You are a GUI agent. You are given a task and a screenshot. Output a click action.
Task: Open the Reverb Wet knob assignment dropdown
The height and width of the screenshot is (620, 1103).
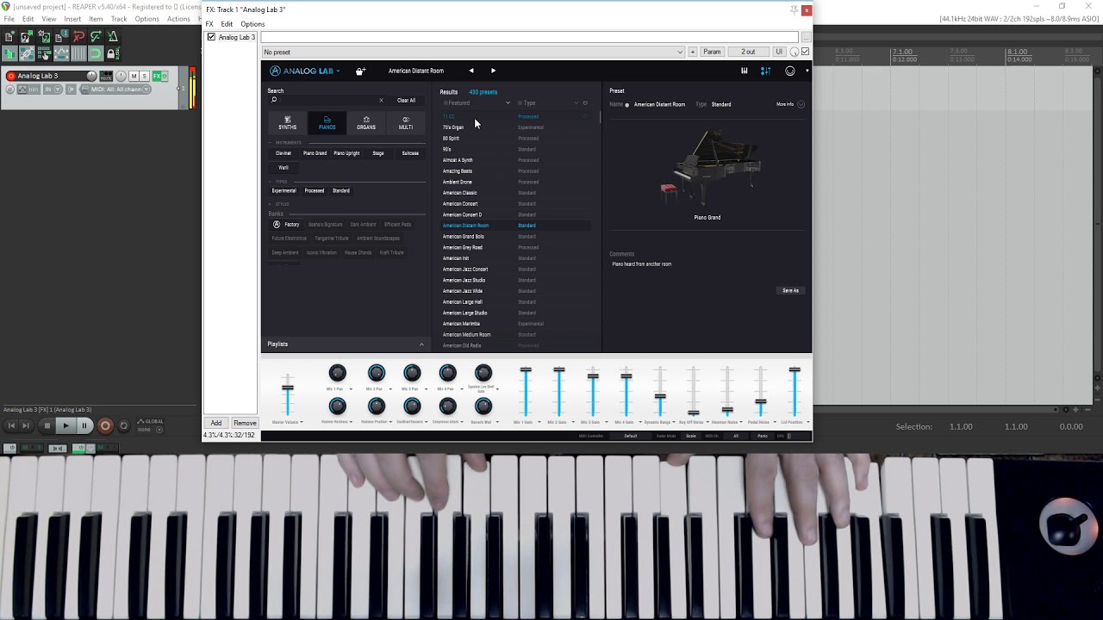tap(497, 422)
